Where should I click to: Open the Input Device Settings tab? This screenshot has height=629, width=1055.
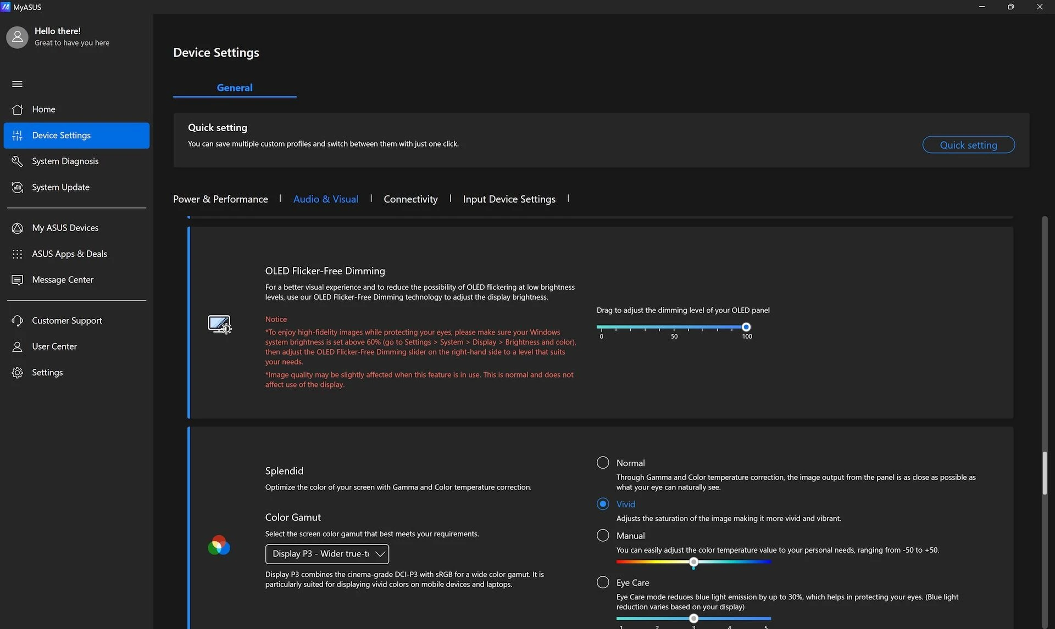tap(509, 199)
